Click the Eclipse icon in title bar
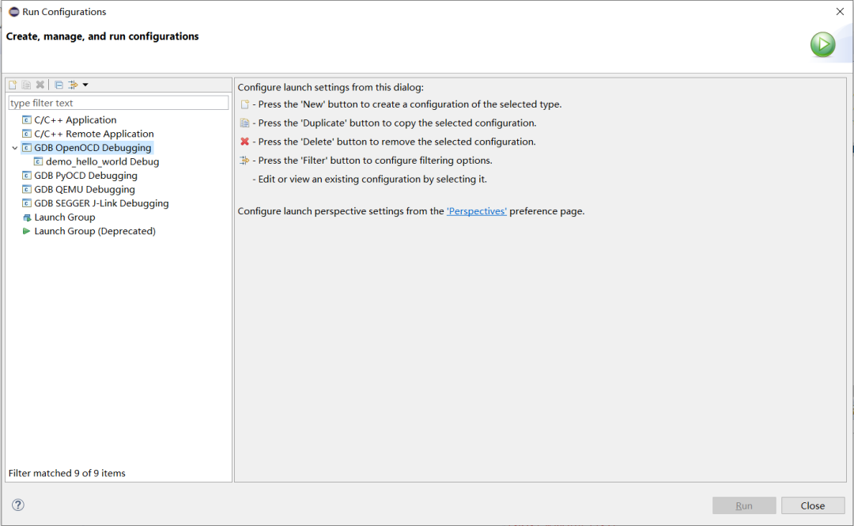Image resolution: width=854 pixels, height=526 pixels. [x=13, y=11]
